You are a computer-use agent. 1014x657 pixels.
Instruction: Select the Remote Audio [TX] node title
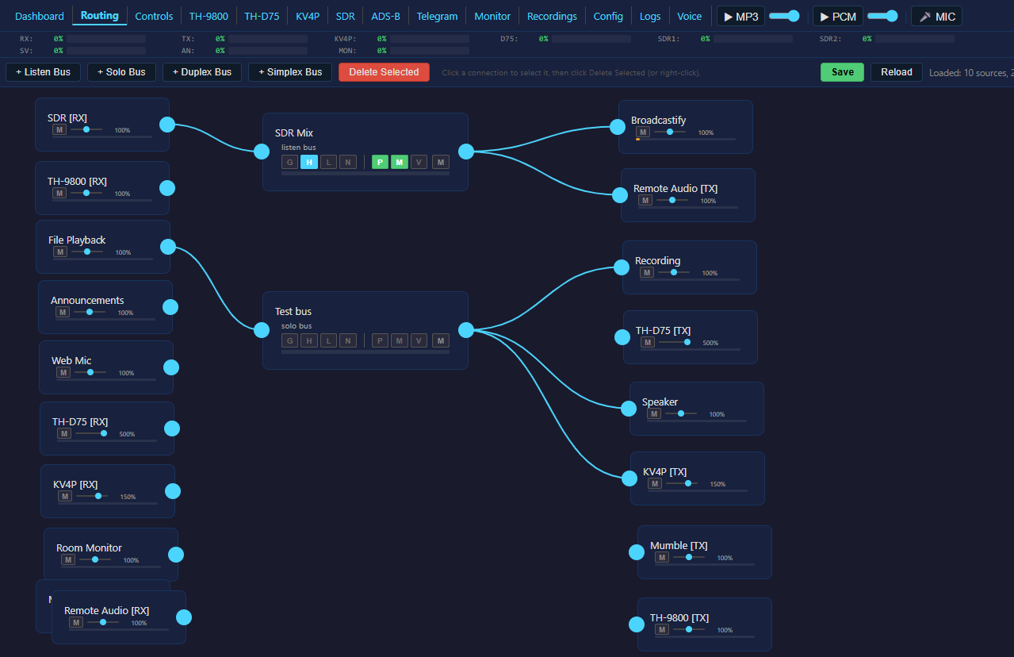pos(675,189)
